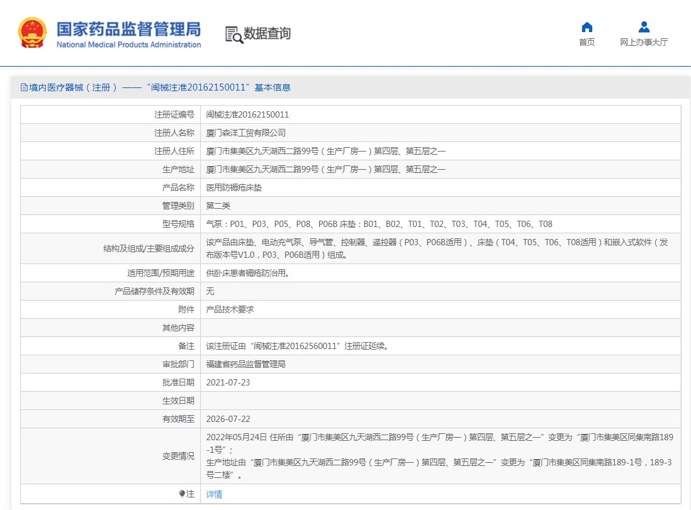Click the document icon before 境内医疗器械
The height and width of the screenshot is (510, 691).
click(25, 88)
